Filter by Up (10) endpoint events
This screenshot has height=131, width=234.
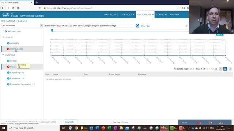pyautogui.click(x=13, y=61)
